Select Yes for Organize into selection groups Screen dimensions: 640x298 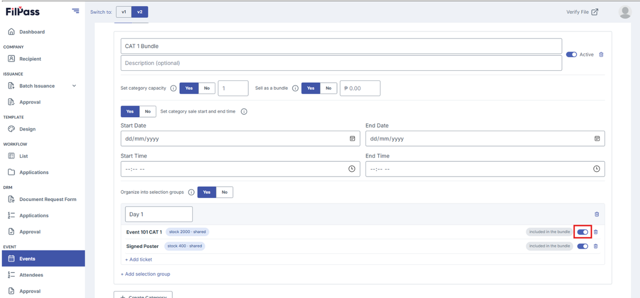point(206,192)
